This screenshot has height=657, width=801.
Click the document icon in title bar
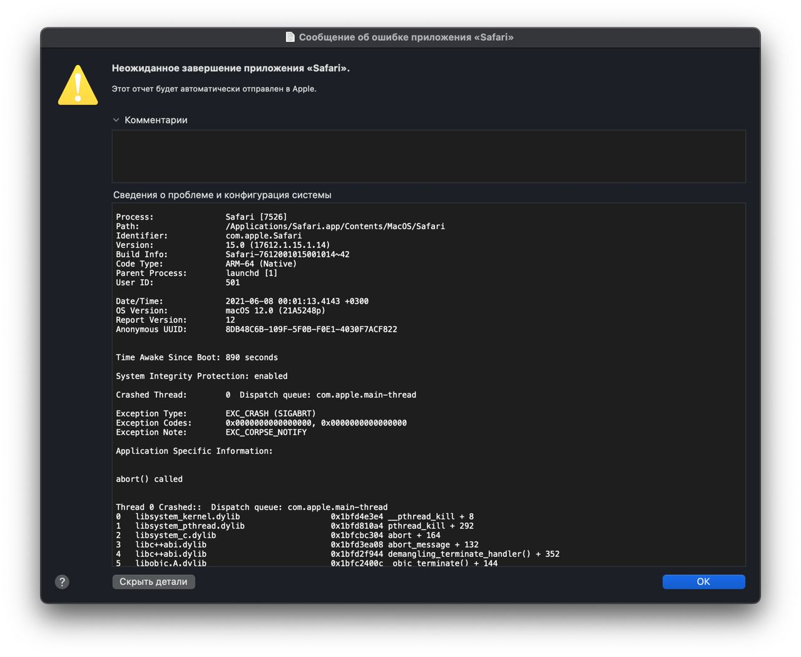(290, 37)
